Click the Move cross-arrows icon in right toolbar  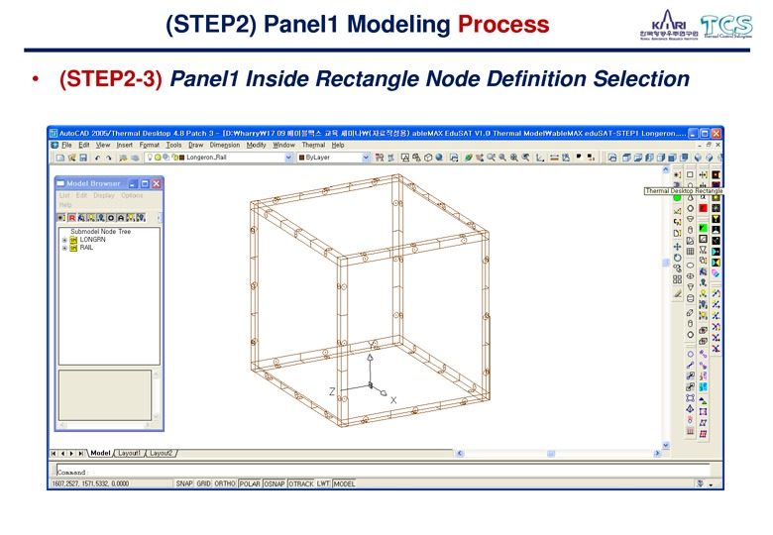point(677,247)
